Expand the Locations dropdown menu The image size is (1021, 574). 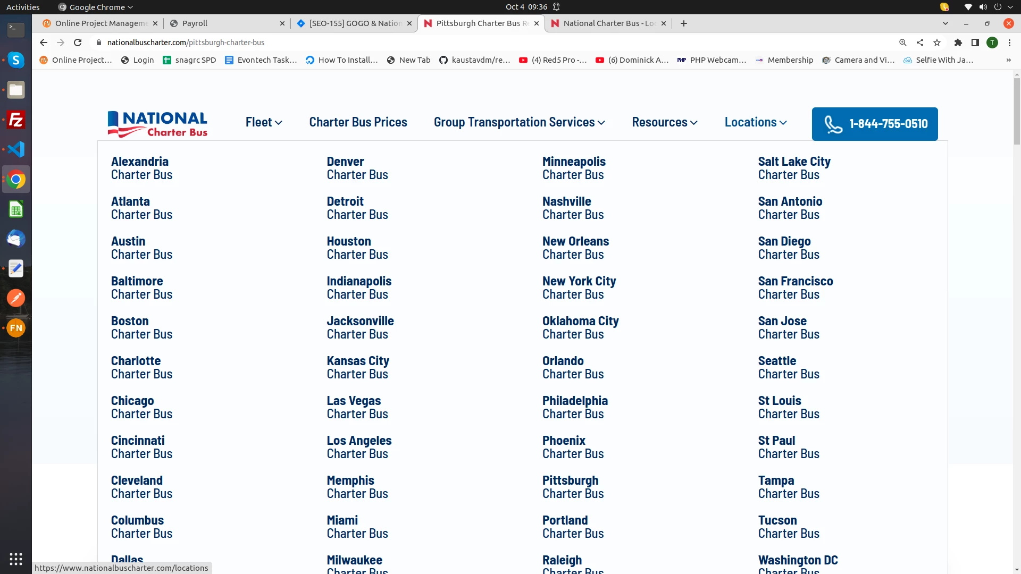(x=756, y=122)
